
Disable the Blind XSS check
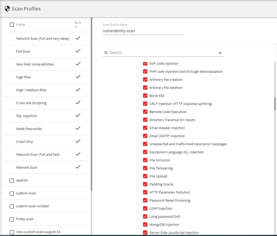pos(145,95)
